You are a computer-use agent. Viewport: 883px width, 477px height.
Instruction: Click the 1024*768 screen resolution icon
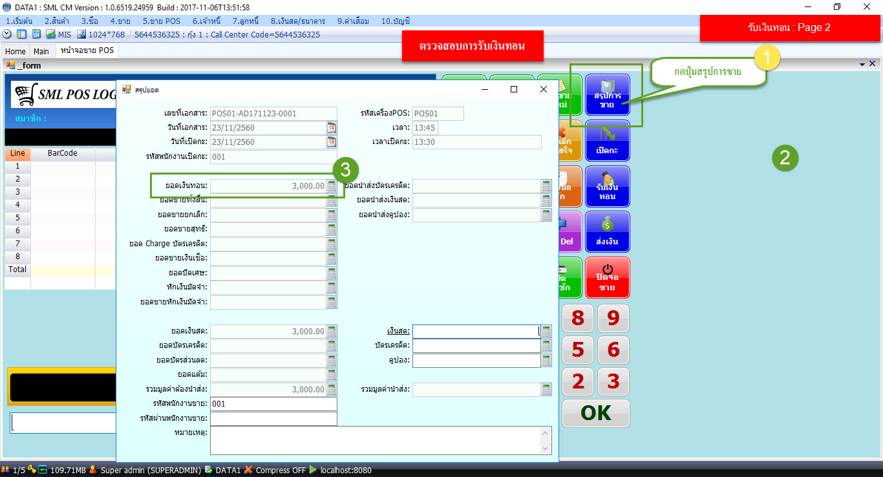tap(81, 34)
